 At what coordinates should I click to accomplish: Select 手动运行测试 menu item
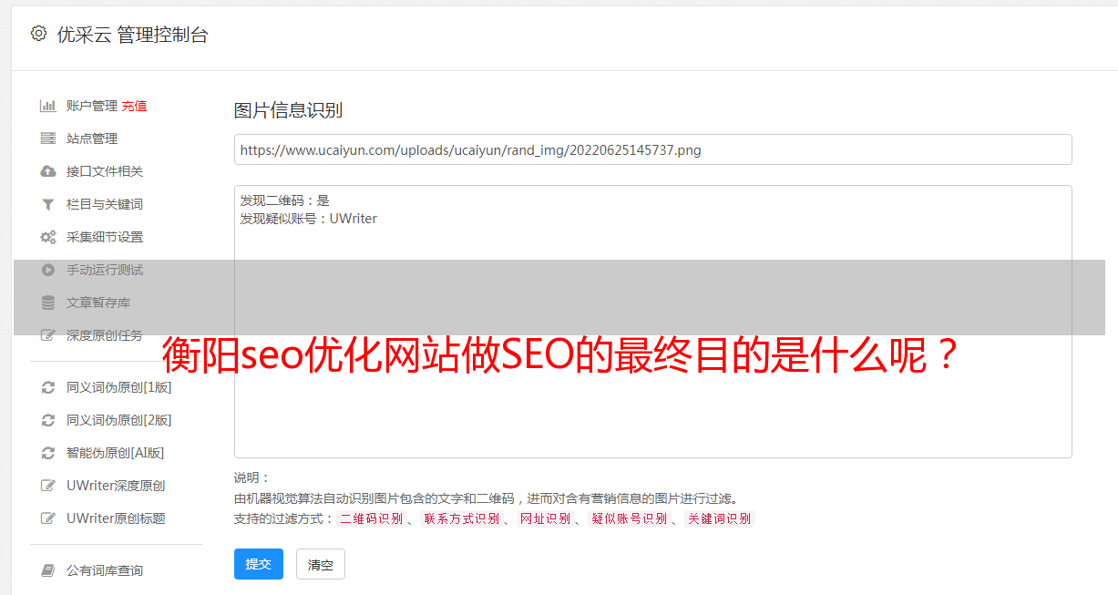105,270
